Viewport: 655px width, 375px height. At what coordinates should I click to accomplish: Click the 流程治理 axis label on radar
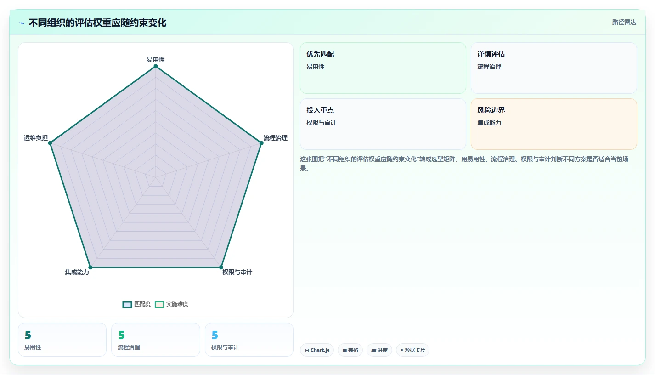[x=276, y=138]
